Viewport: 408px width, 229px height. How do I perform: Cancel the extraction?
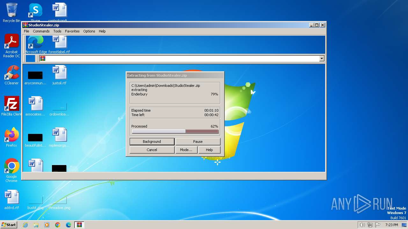(152, 150)
